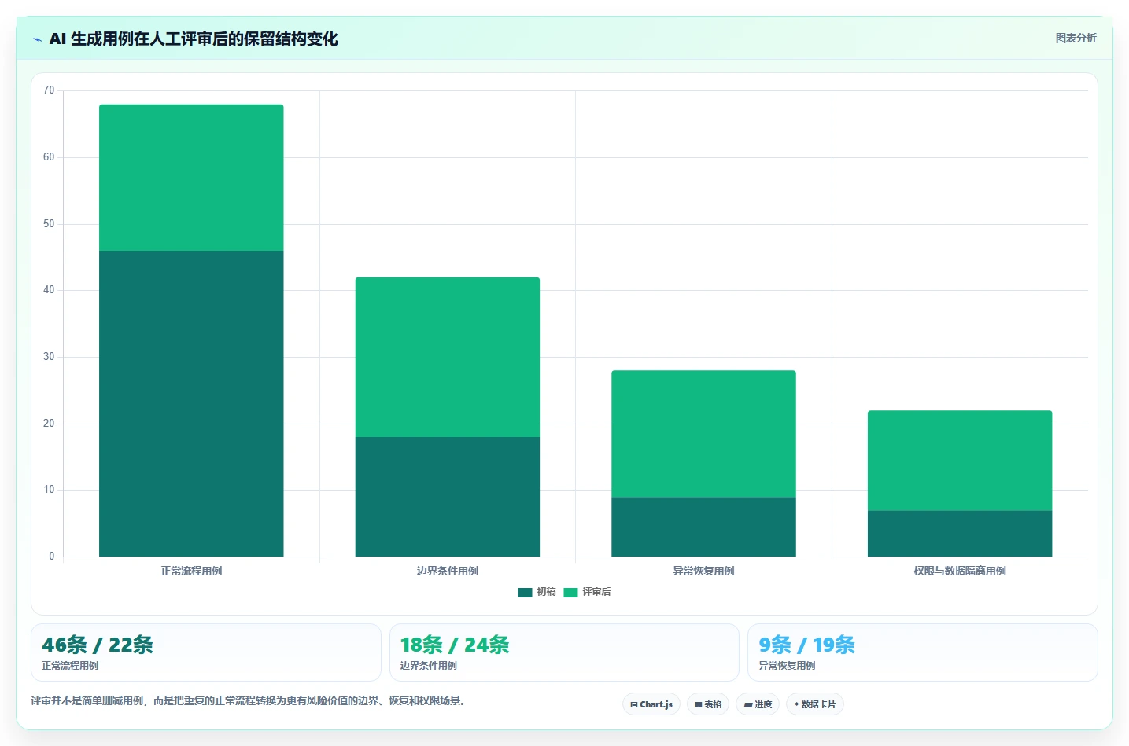This screenshot has width=1129, height=746.
Task: Click the lightning icon beside the chart title
Action: 37,39
